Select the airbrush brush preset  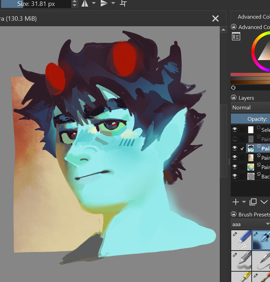pyautogui.click(x=261, y=240)
